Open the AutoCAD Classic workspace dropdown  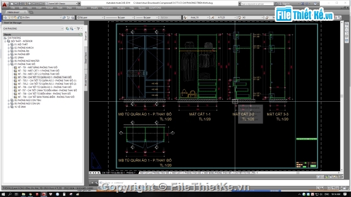pyautogui.click(x=63, y=4)
